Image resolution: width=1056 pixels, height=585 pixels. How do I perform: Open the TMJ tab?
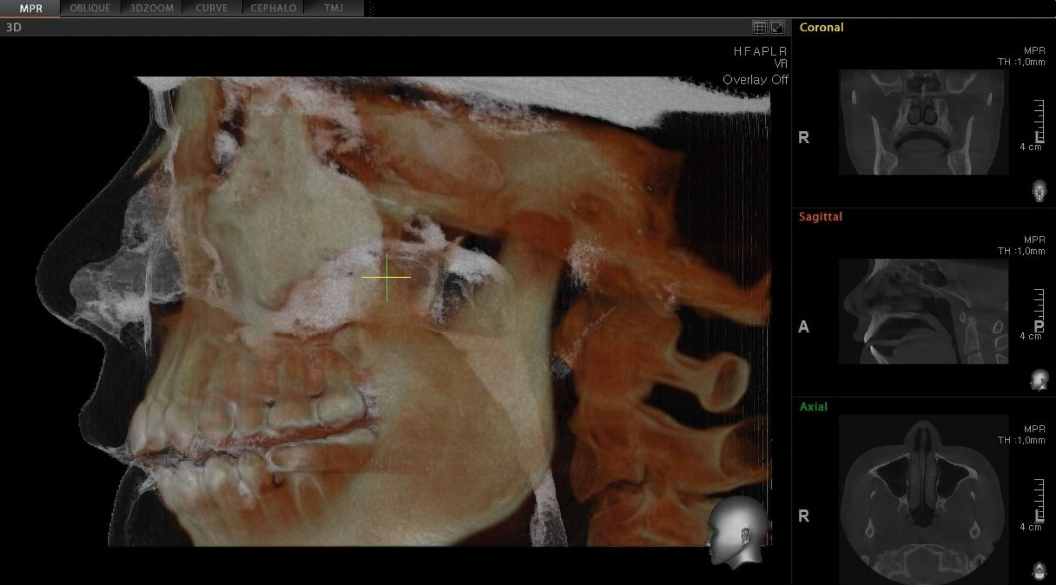click(x=334, y=8)
